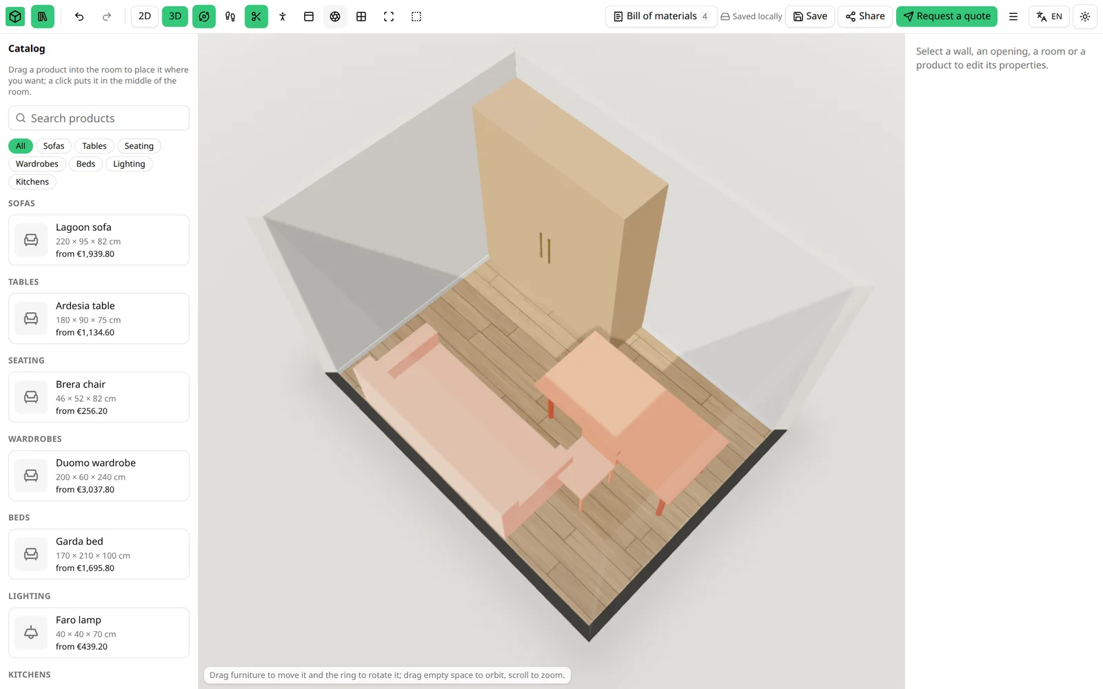Open the hamburger menu

(x=1013, y=17)
